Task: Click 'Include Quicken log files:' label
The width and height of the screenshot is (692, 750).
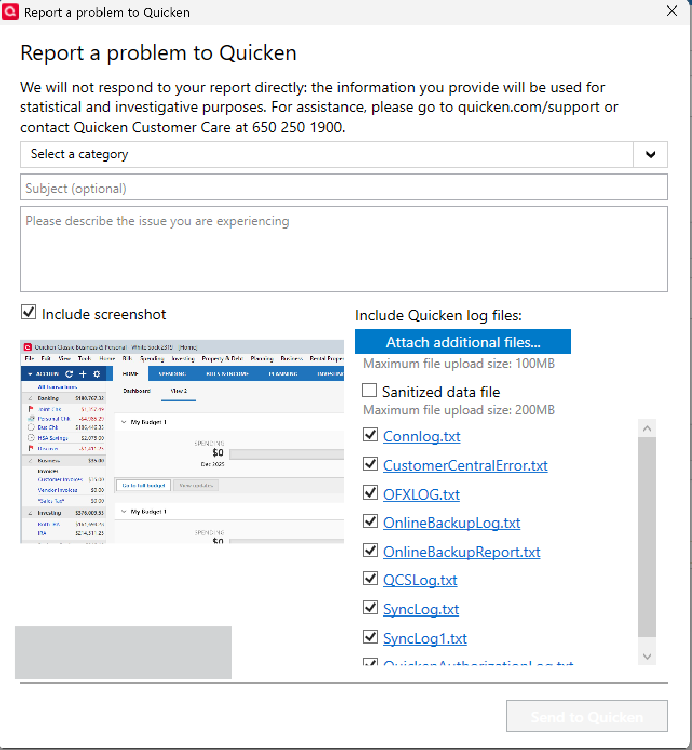Action: click(439, 316)
